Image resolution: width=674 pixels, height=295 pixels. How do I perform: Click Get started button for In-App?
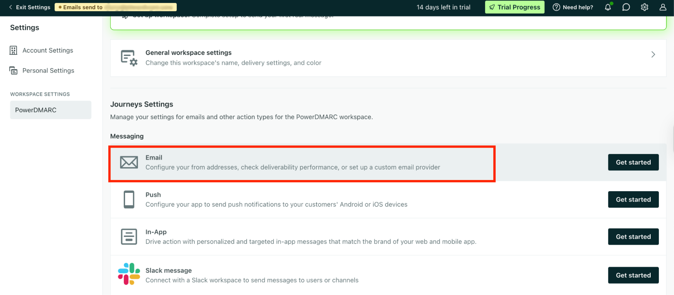click(x=633, y=236)
